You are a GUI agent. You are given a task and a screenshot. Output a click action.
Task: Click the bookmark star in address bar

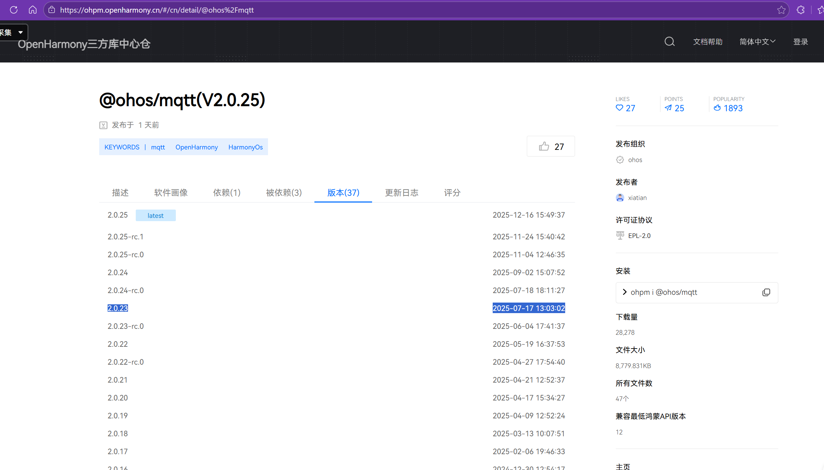[x=781, y=10]
